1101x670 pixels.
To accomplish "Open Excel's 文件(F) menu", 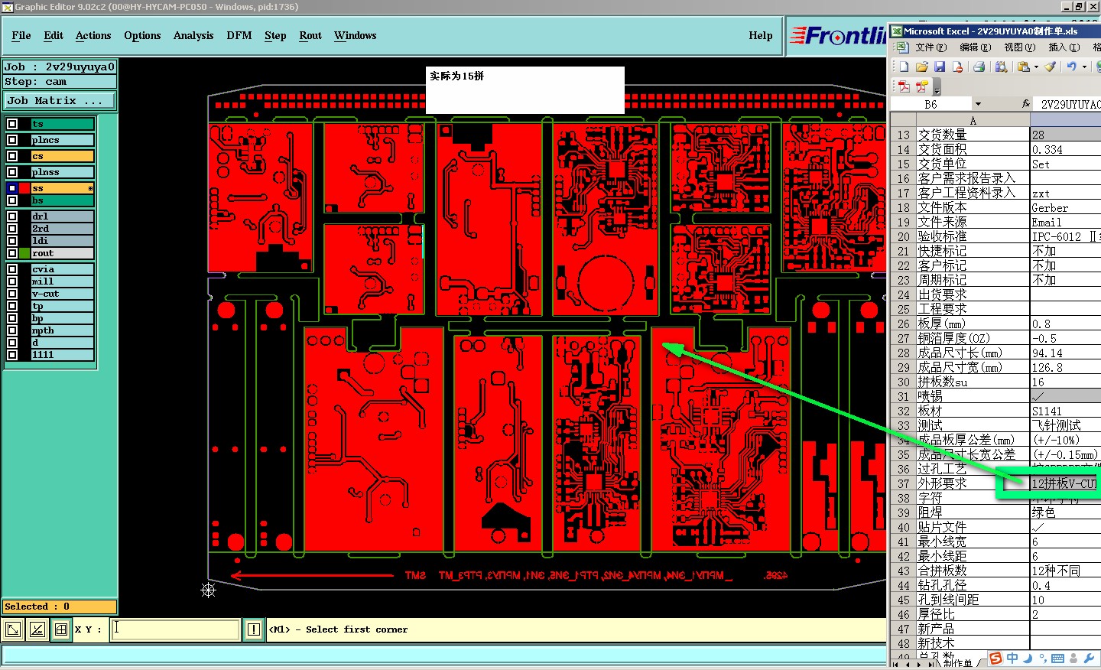I will tap(930, 47).
